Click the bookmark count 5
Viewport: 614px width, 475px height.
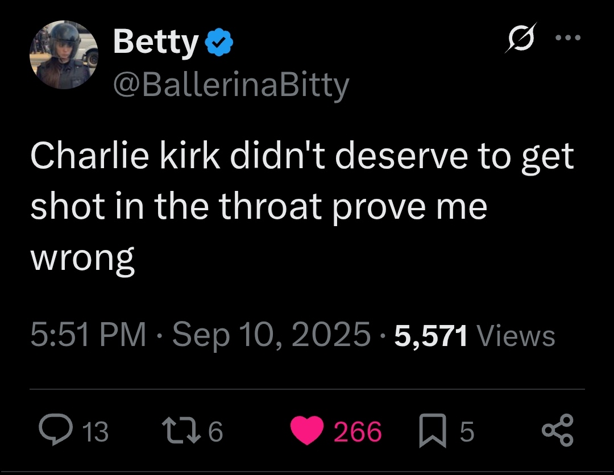(x=466, y=432)
